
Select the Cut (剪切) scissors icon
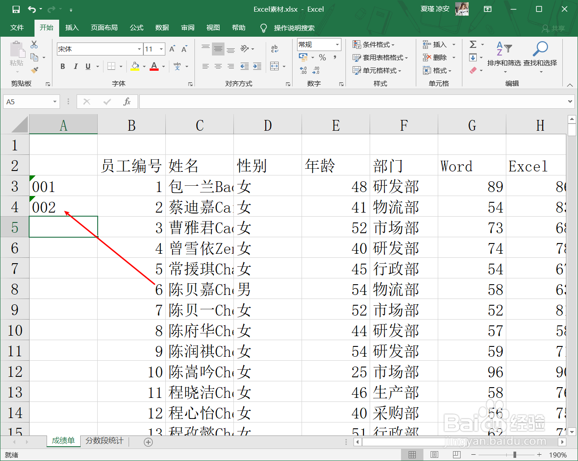click(x=34, y=44)
